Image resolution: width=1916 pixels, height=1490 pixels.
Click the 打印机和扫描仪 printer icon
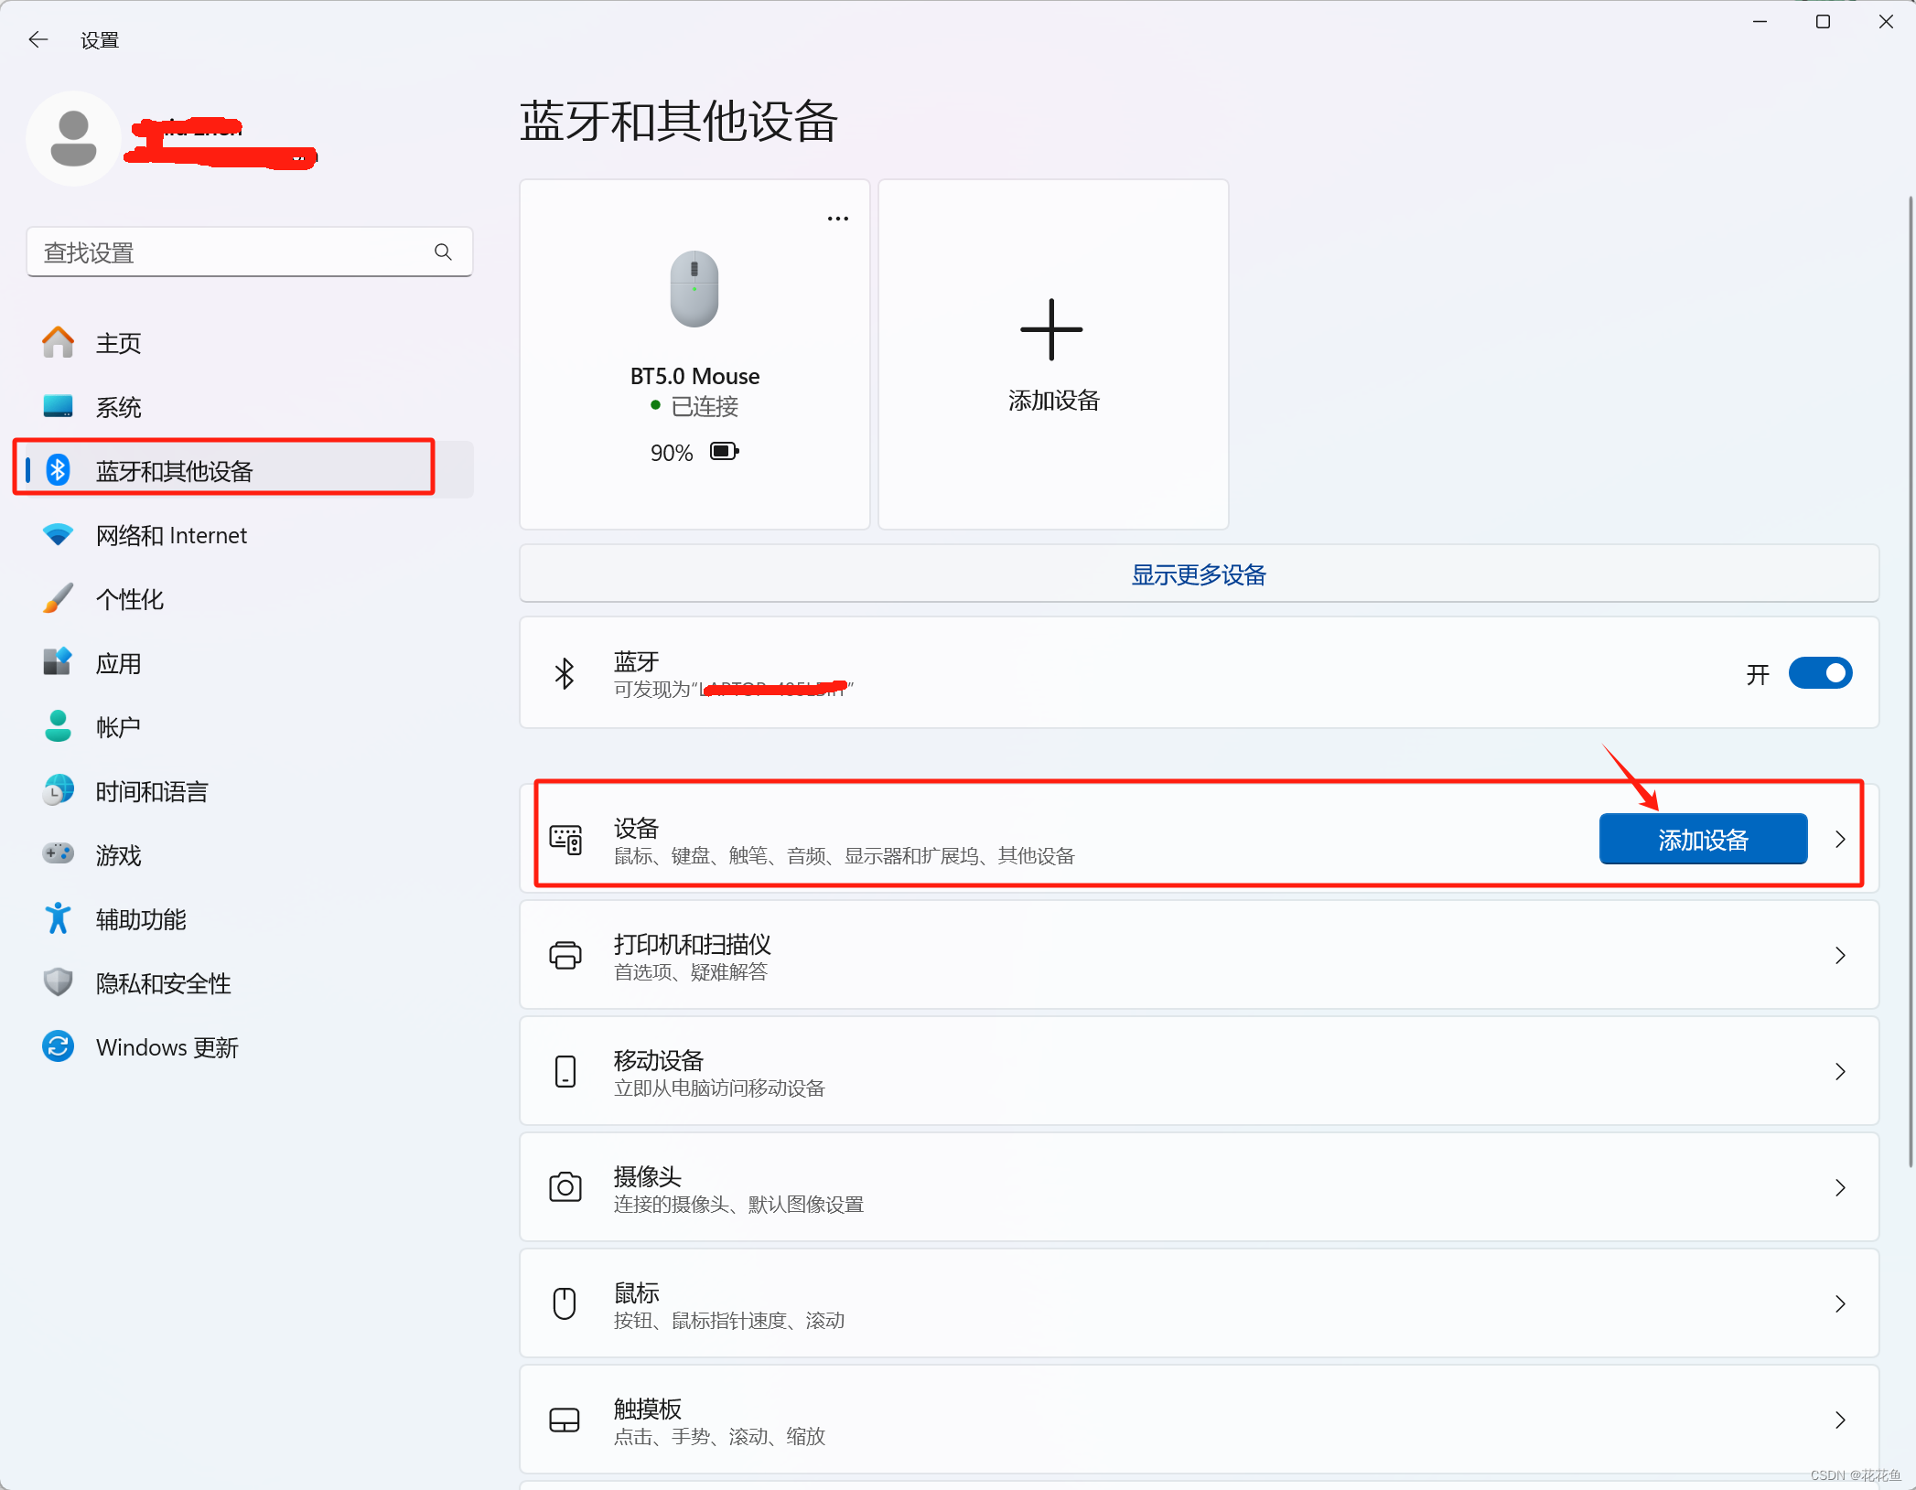pos(565,955)
